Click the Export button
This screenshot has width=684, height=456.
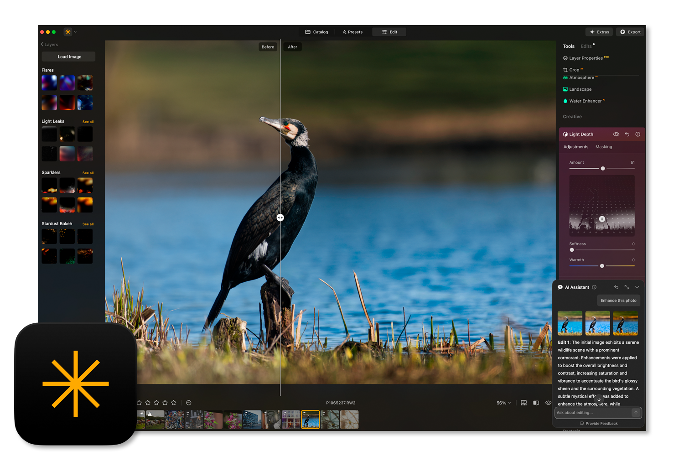point(630,32)
